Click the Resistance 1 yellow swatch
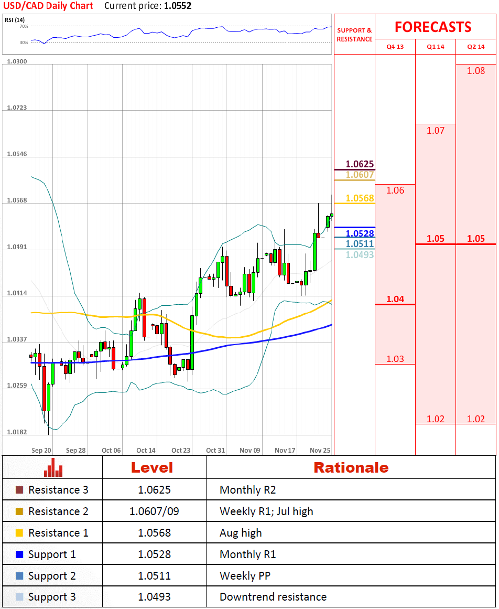This screenshot has width=499, height=609. click(19, 533)
